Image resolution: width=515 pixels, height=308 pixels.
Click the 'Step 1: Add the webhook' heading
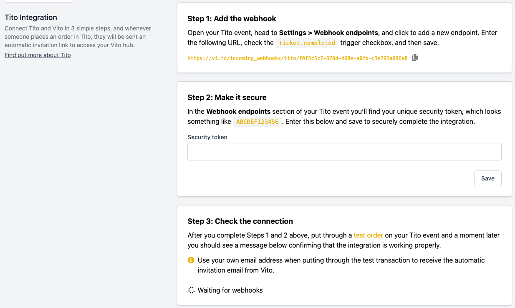click(232, 18)
